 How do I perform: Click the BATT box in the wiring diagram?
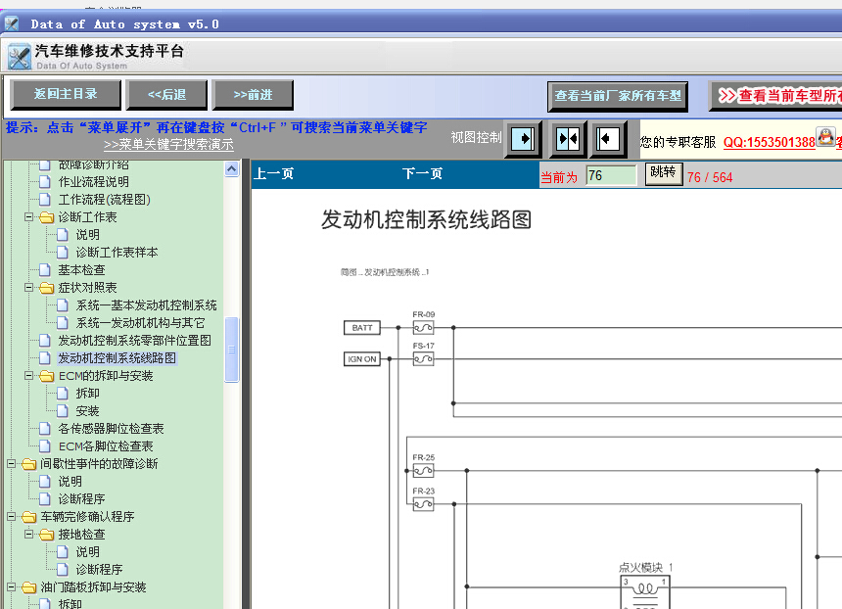pos(362,328)
